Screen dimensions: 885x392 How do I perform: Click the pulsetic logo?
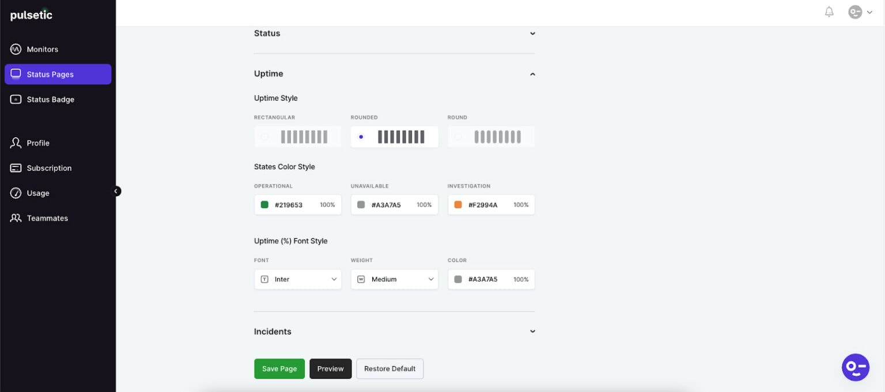pyautogui.click(x=31, y=15)
